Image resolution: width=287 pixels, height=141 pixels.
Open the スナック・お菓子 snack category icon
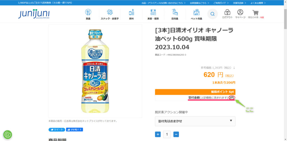pos(110,12)
